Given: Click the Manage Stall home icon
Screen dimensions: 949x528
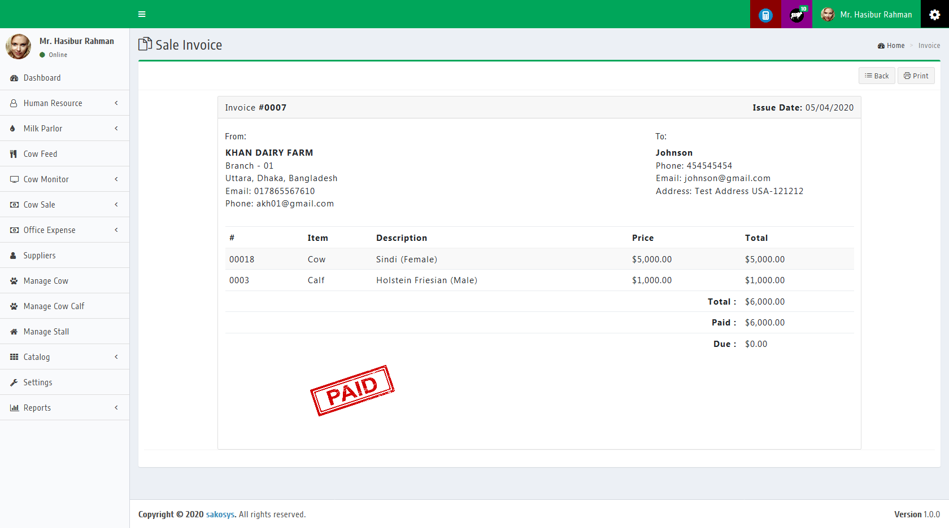Looking at the screenshot, I should 14,332.
